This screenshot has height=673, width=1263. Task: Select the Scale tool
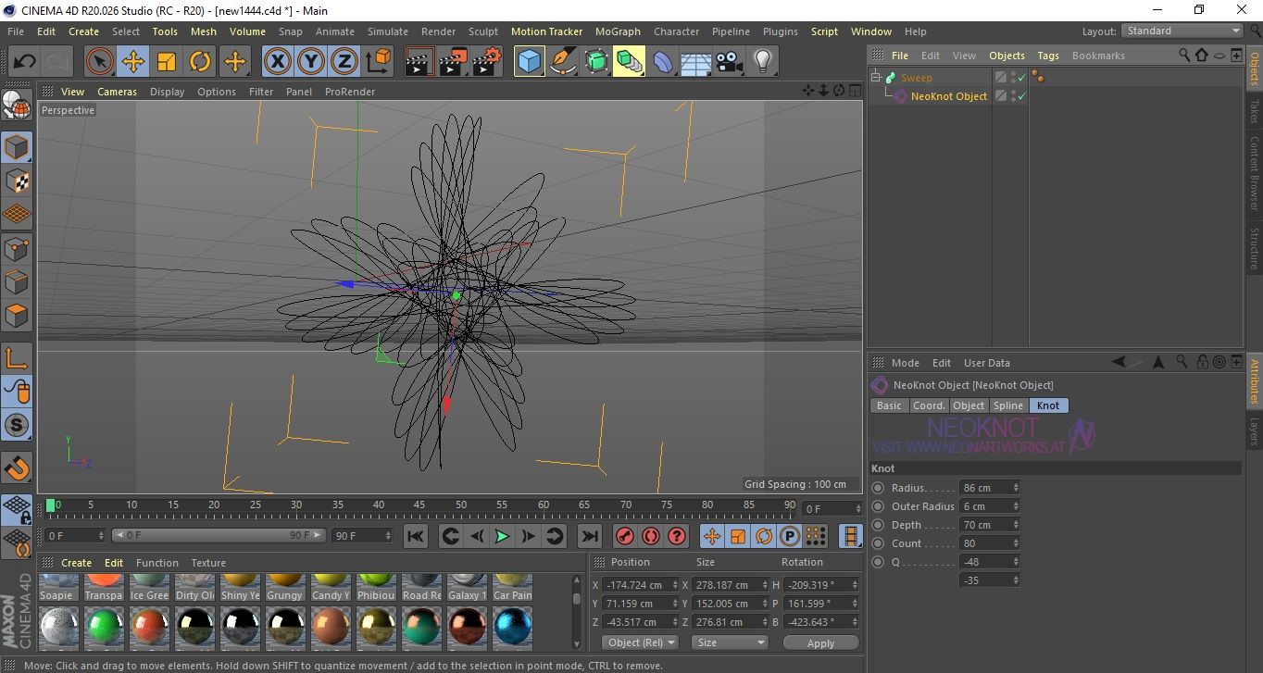click(x=167, y=62)
